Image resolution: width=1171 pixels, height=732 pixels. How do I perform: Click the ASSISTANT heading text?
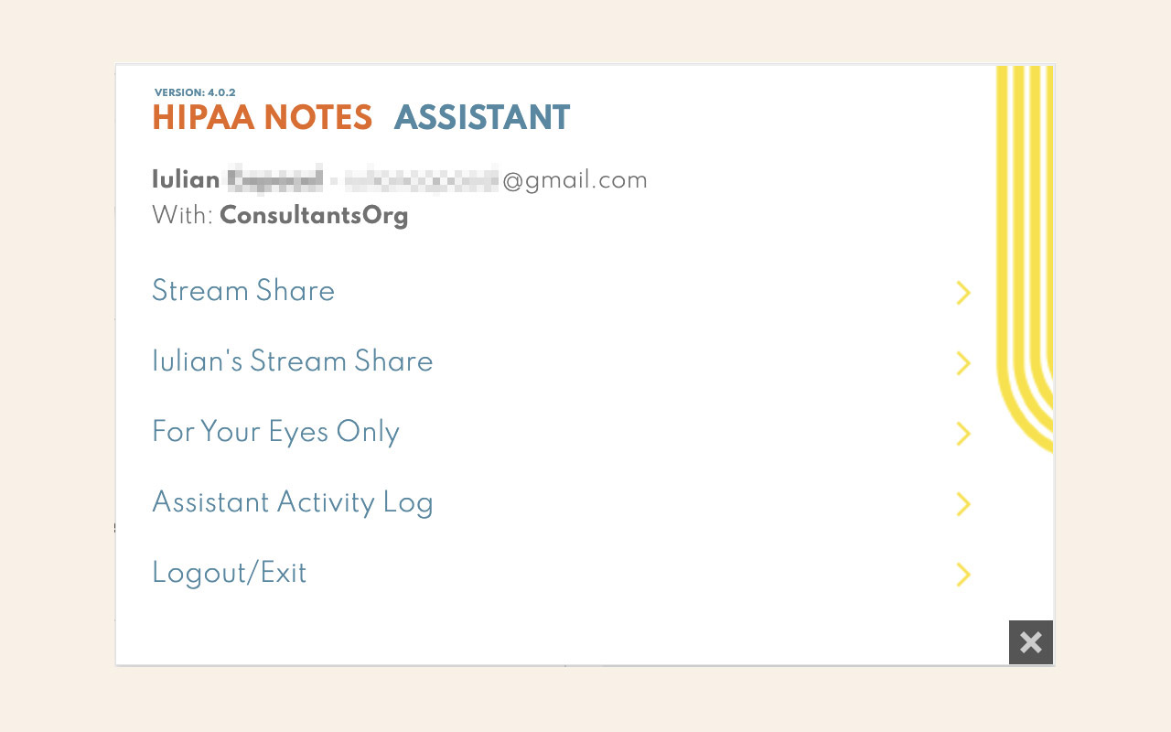coord(482,118)
